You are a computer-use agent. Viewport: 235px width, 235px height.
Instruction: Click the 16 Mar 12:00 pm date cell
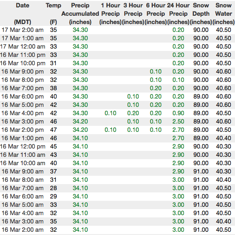tap(23, 147)
